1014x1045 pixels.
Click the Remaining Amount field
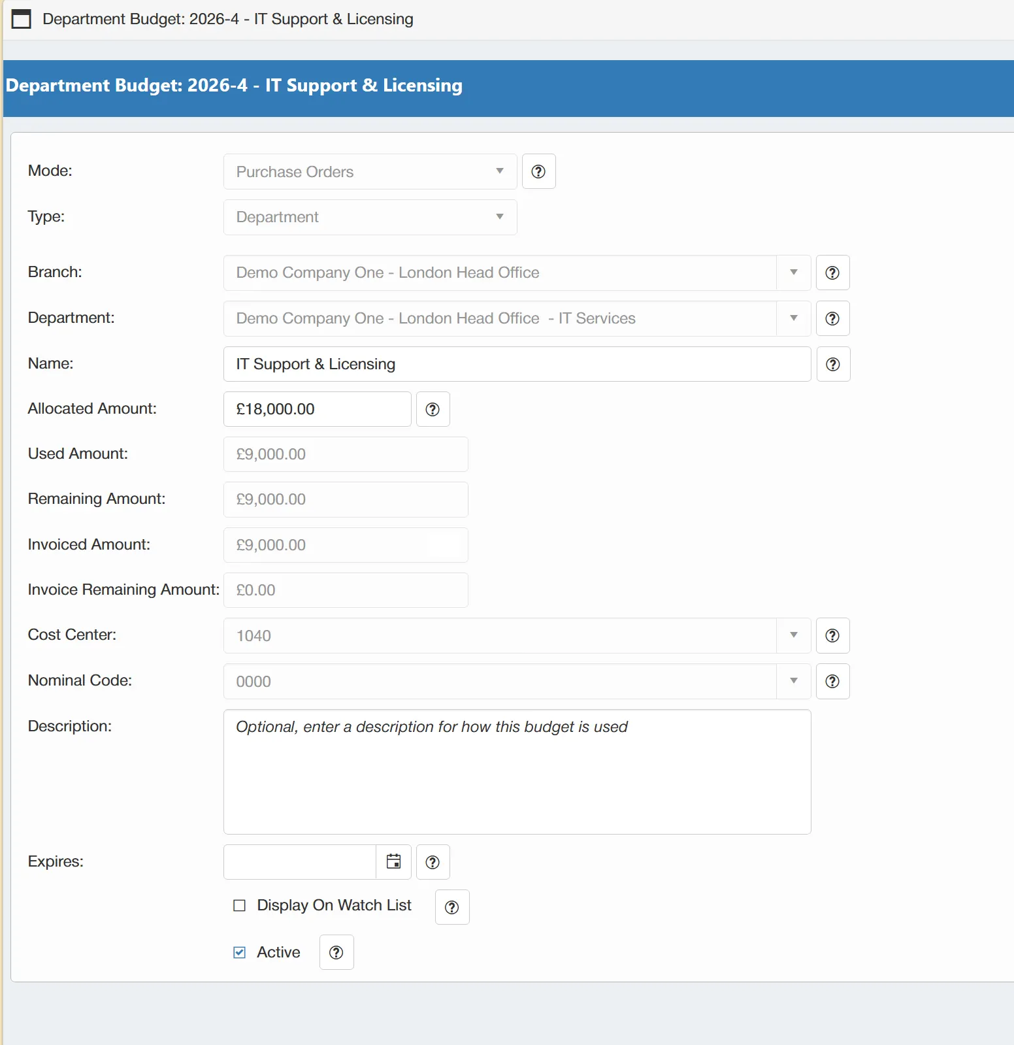[346, 499]
